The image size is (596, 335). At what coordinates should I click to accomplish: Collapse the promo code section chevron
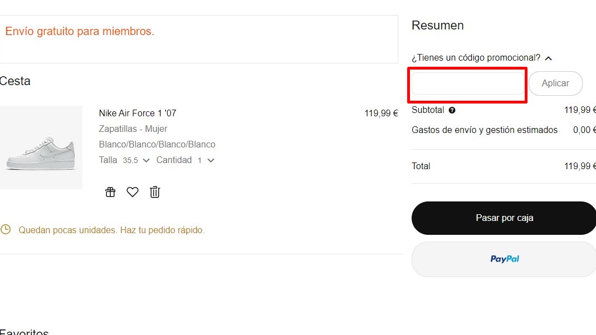pyautogui.click(x=549, y=58)
